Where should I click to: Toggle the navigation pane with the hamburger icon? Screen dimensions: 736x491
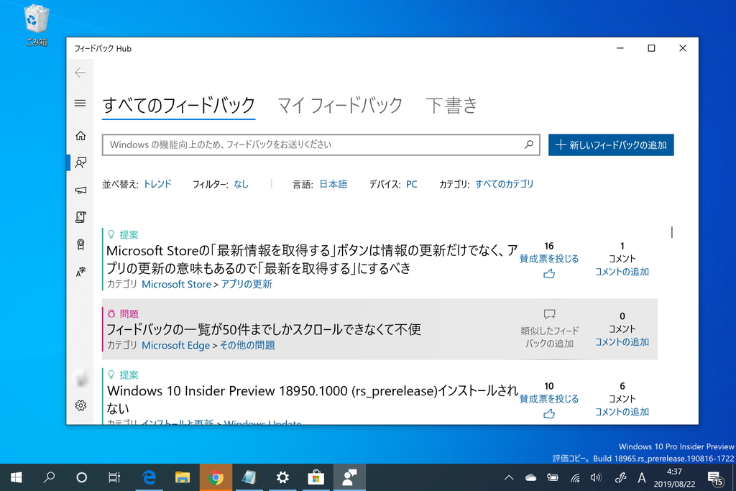[x=80, y=103]
